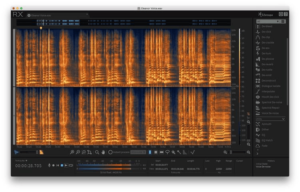The height and width of the screenshot is (192, 300).
Task: Select the grab hand tool
Action: tap(103, 152)
